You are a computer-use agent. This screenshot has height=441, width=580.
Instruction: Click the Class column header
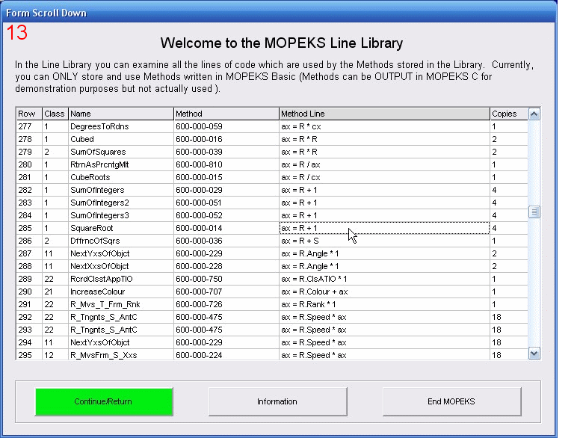point(55,114)
